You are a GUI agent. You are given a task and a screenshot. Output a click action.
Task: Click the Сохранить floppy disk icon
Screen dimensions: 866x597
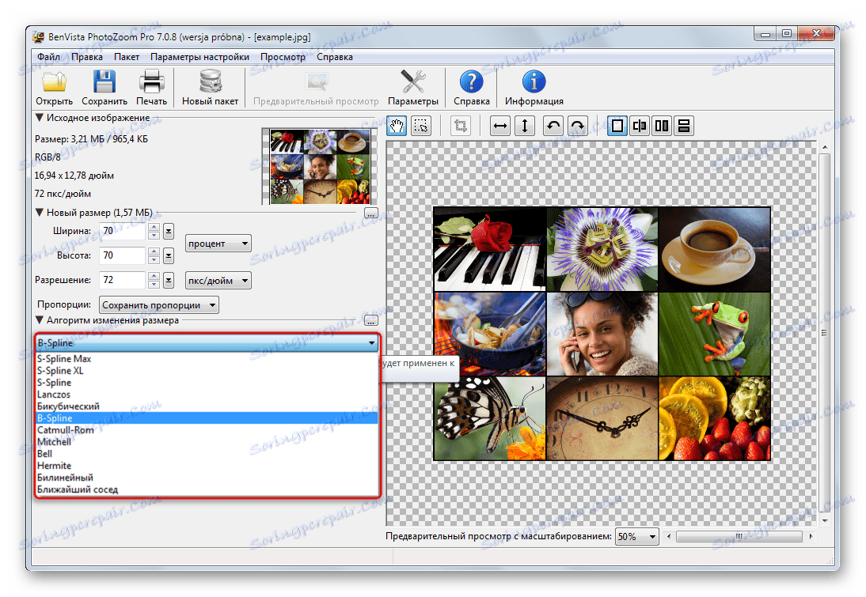tap(104, 81)
